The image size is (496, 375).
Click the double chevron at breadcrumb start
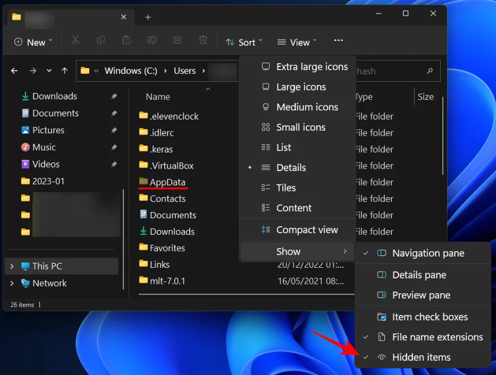(96, 71)
